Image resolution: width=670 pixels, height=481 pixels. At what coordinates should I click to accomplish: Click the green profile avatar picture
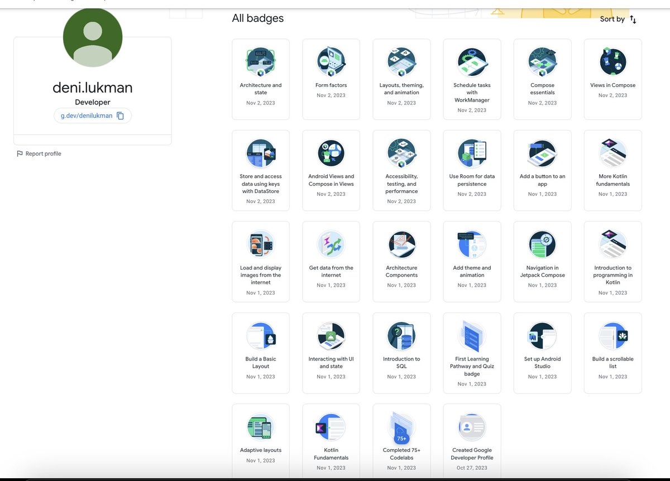point(93,37)
